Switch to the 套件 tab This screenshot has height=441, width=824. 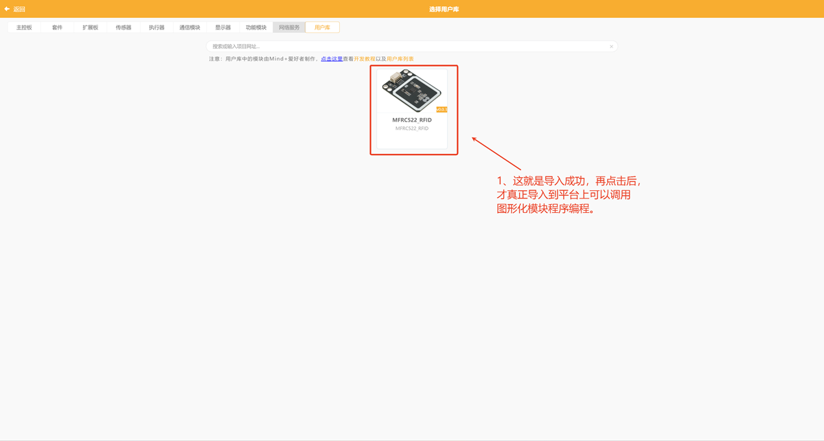coord(57,27)
